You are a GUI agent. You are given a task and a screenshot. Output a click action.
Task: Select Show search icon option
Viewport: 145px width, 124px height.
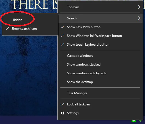pos(30,29)
